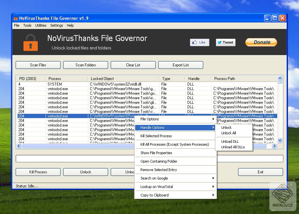Open the File menu
The width and height of the screenshot is (299, 214).
tap(17, 25)
